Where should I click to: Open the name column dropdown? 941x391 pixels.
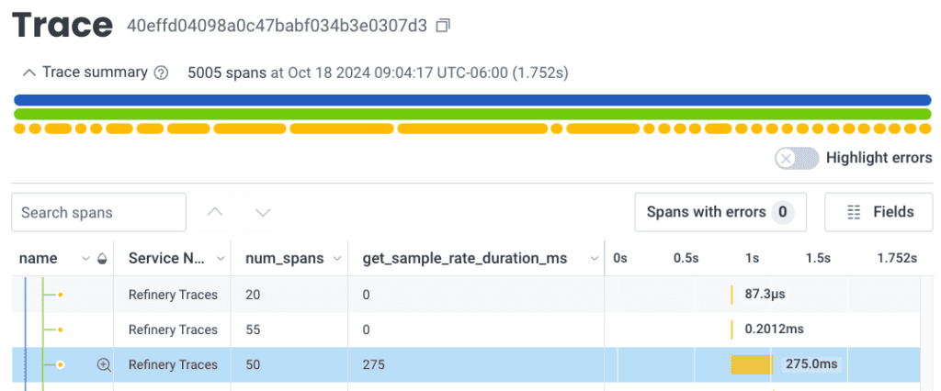86,259
